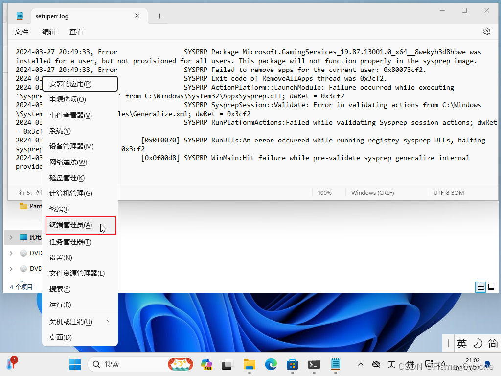Open 文件资源管理器(E) from context menu
This screenshot has height=376, width=501.
click(x=80, y=273)
